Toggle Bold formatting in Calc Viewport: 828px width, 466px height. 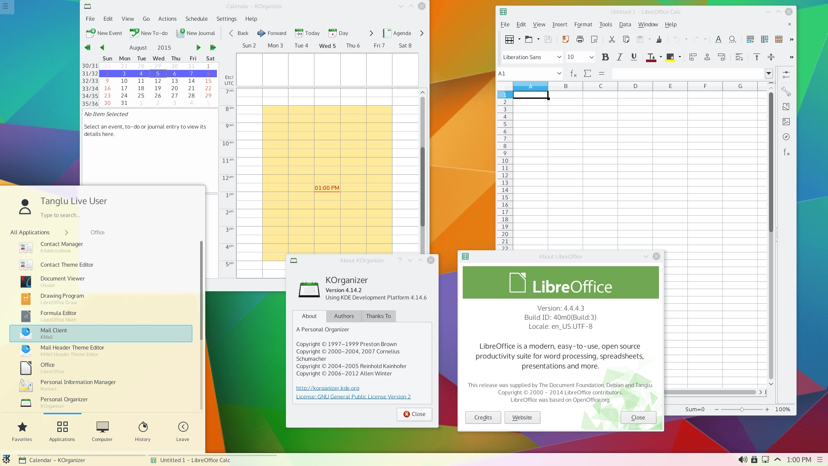[605, 57]
